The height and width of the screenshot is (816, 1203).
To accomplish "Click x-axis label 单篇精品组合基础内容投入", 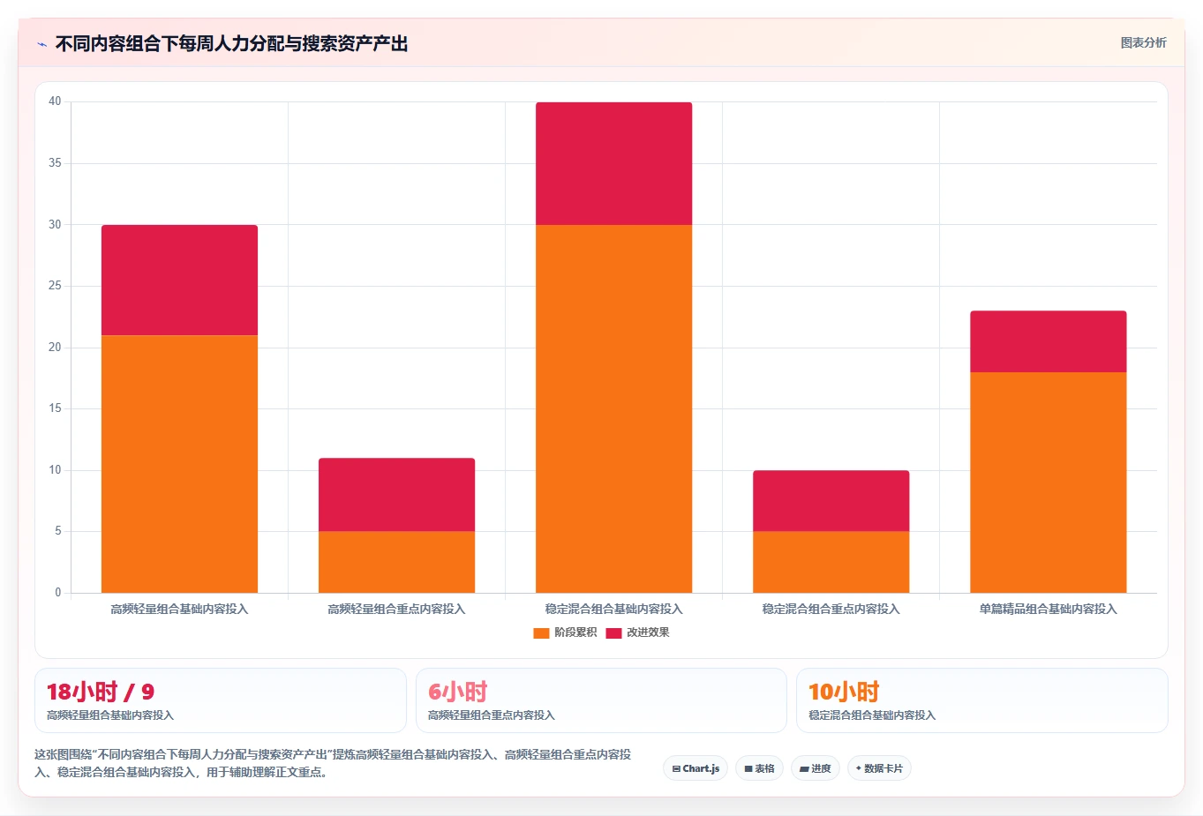I will (1048, 609).
